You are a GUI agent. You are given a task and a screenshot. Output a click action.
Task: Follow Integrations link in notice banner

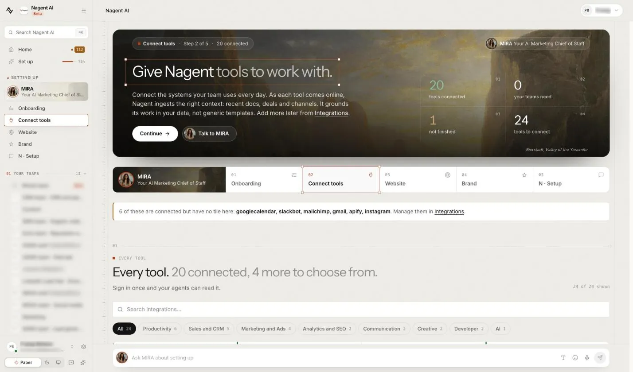point(449,211)
